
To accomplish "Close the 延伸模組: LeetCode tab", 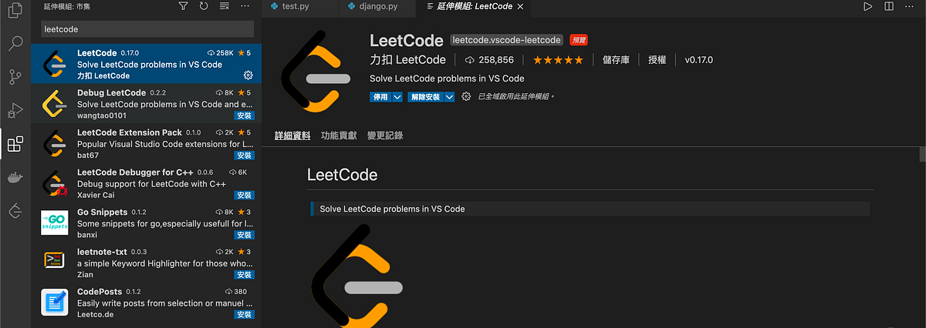I will (x=521, y=6).
